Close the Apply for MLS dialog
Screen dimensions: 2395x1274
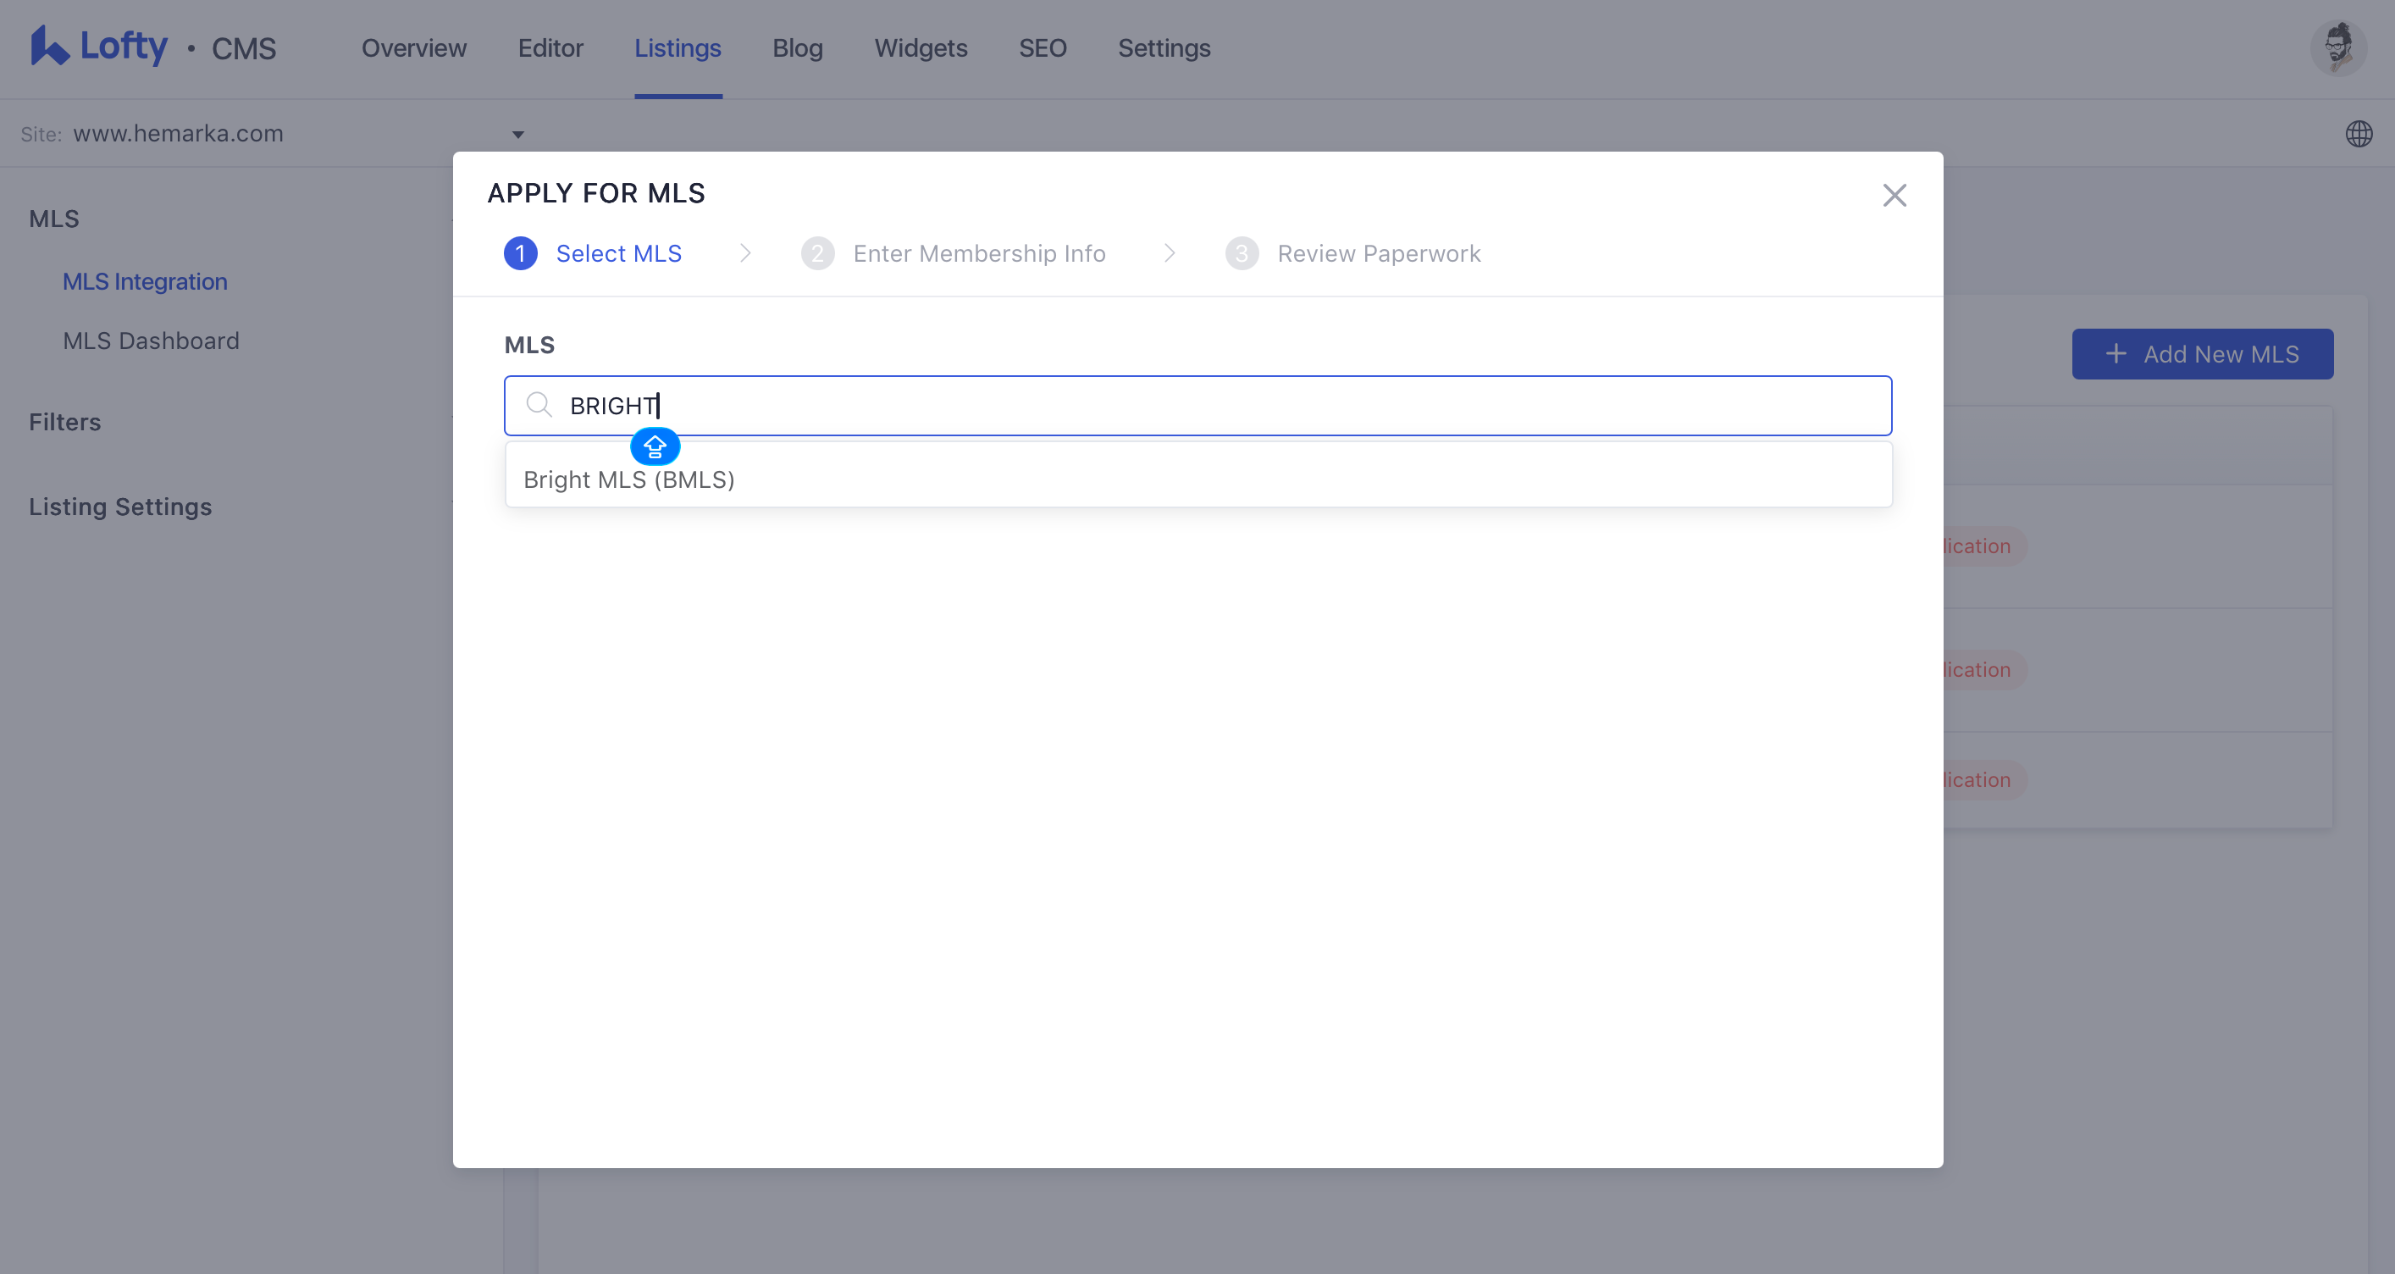click(1894, 196)
